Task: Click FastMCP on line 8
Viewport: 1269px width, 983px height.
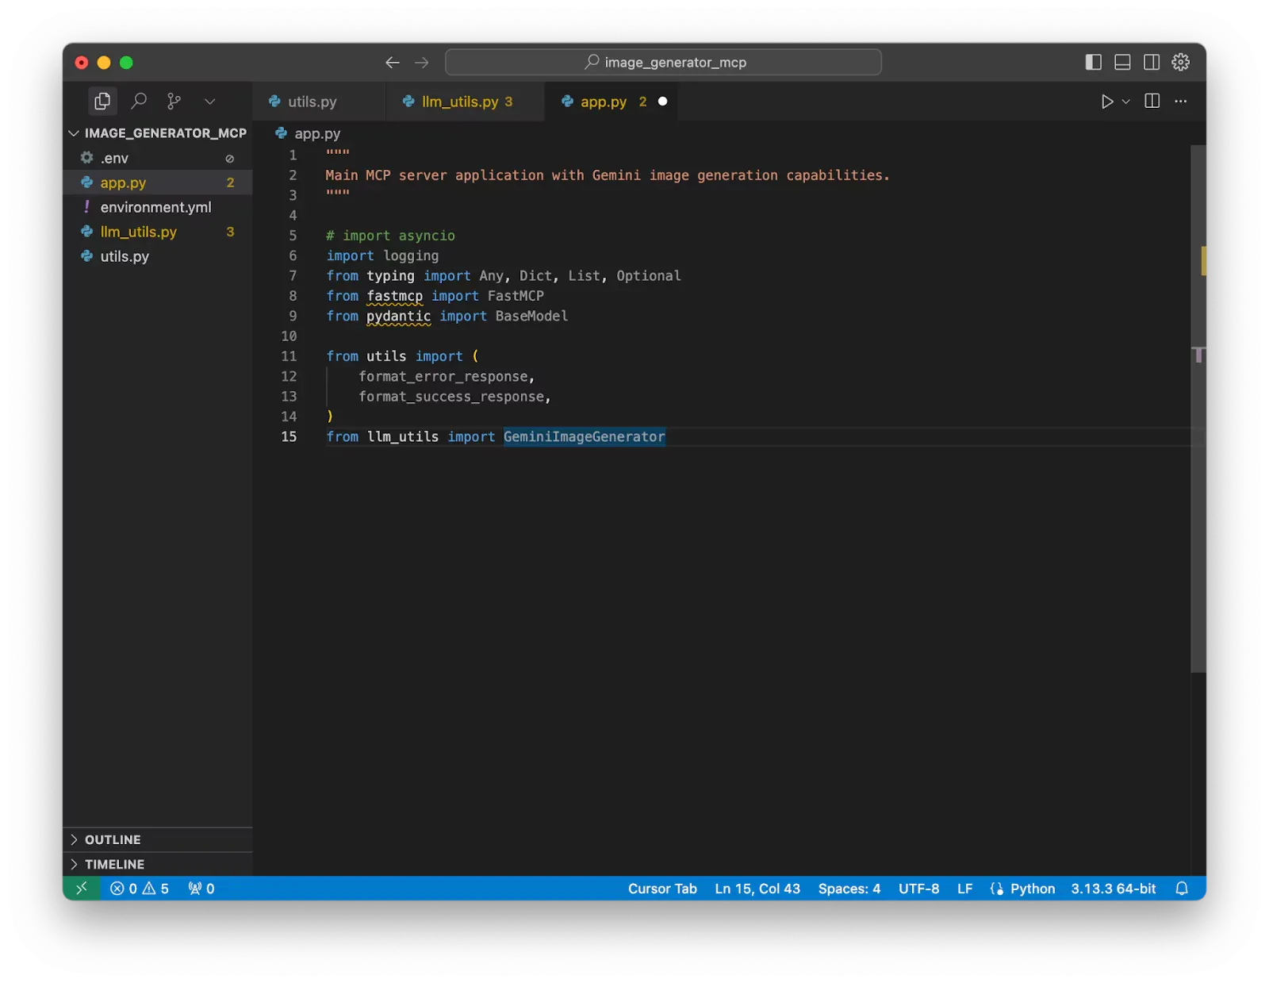Action: [516, 296]
